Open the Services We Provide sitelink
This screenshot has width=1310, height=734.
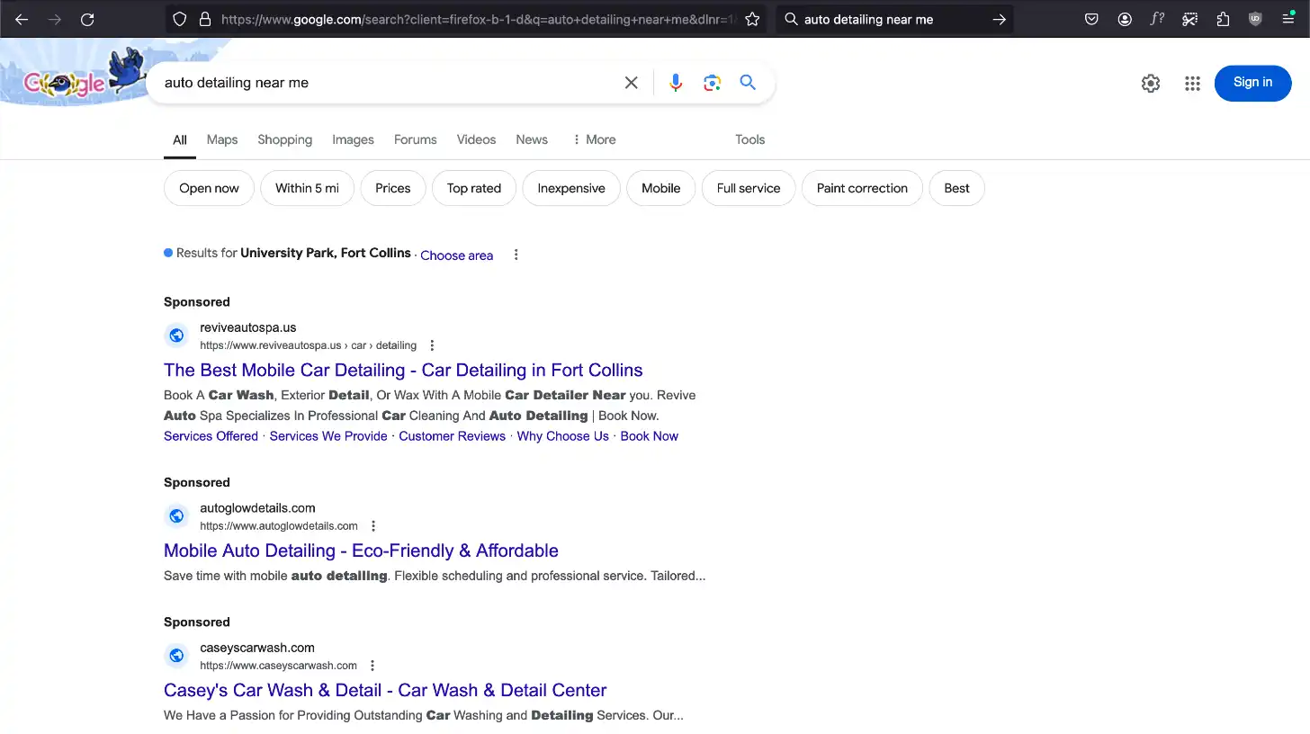(328, 436)
